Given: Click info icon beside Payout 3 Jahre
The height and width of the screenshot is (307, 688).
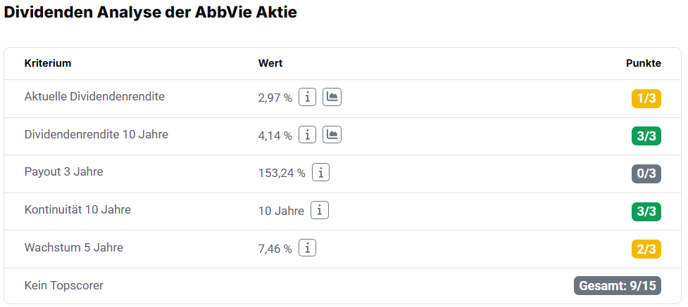Looking at the screenshot, I should tap(320, 173).
